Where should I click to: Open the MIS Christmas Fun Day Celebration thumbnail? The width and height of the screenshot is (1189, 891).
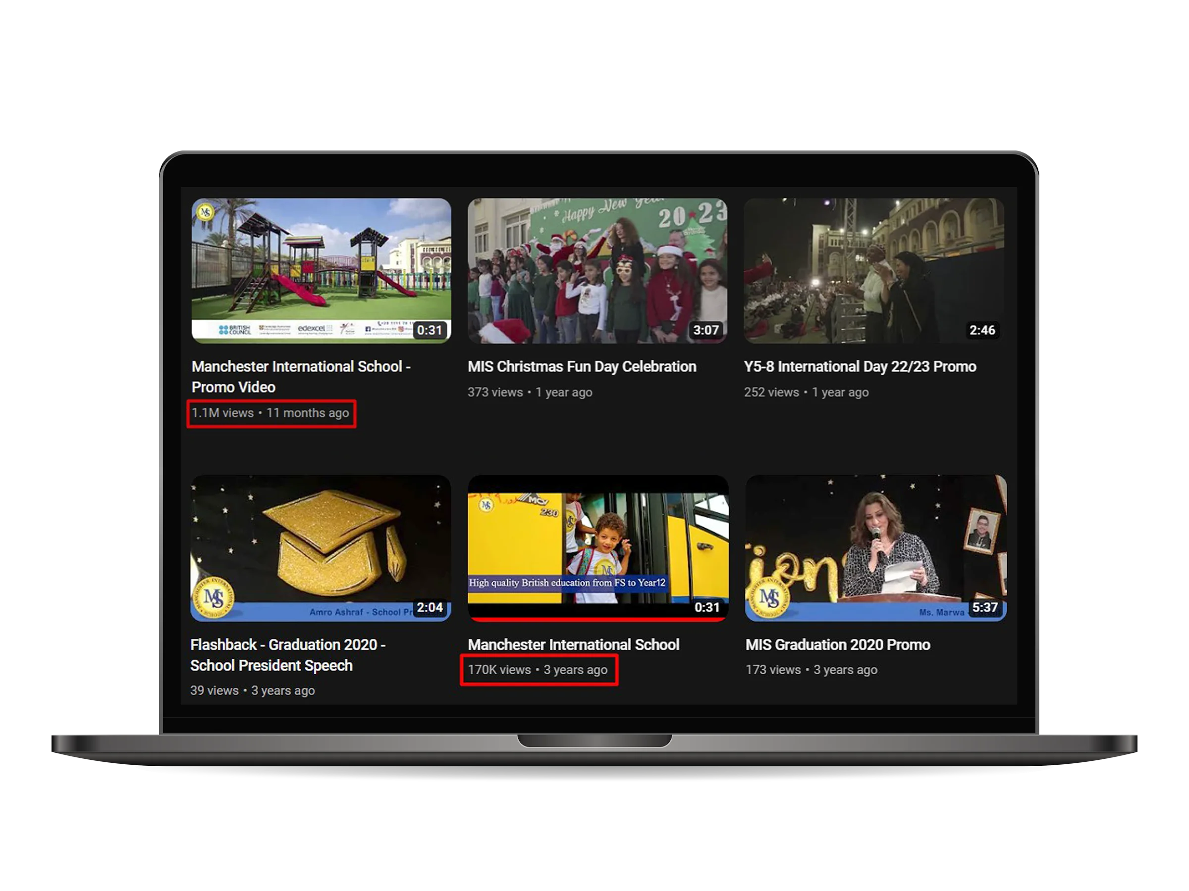point(597,271)
